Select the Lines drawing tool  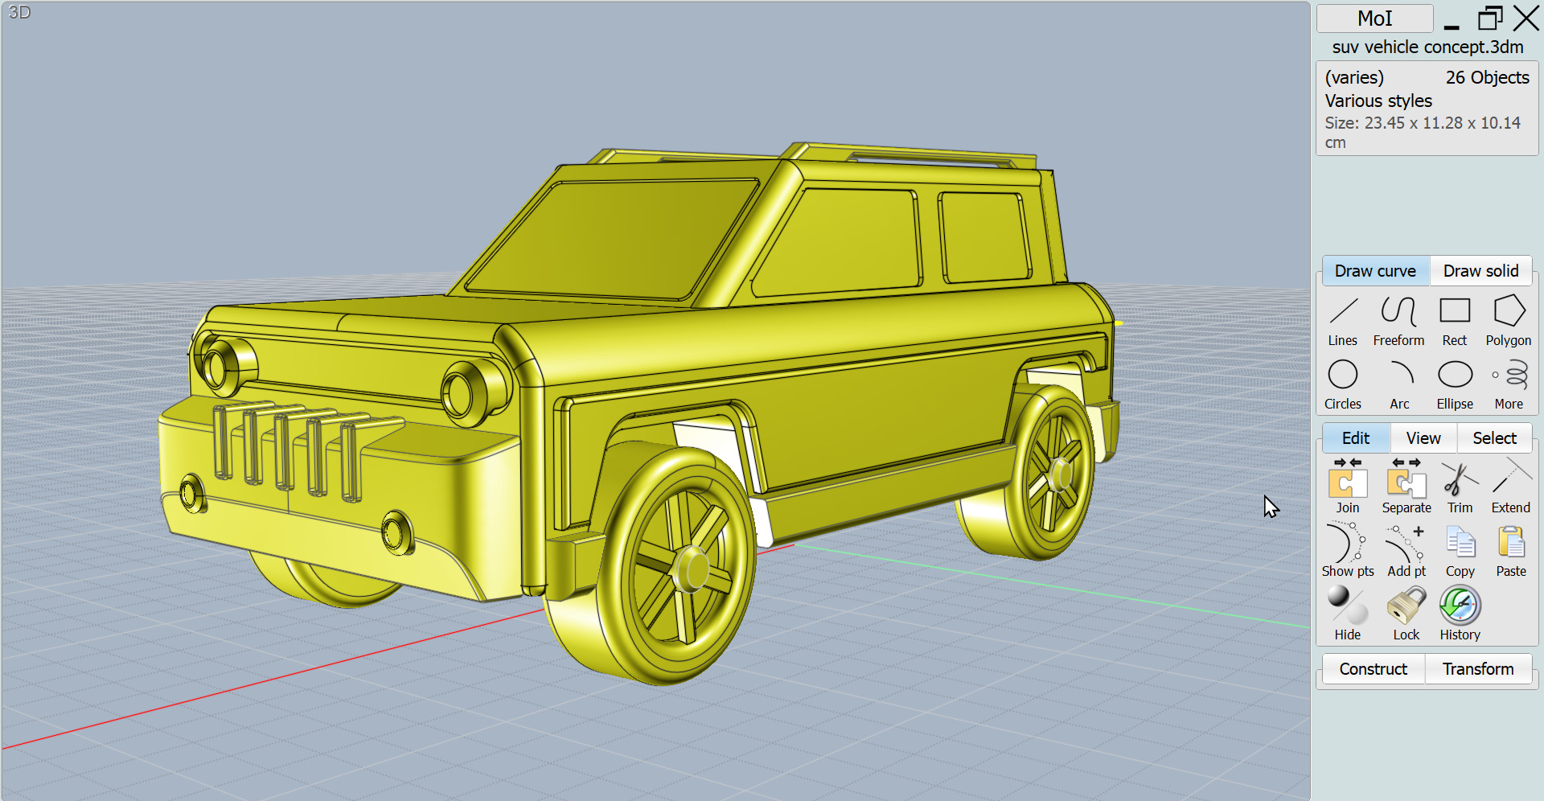[x=1343, y=321]
